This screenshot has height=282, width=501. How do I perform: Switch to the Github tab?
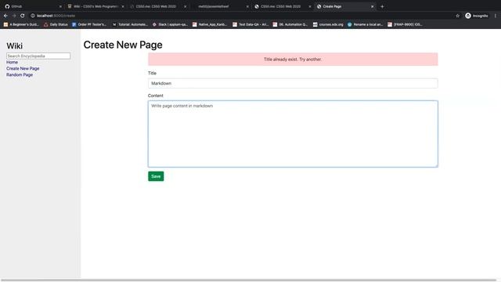coord(32,6)
